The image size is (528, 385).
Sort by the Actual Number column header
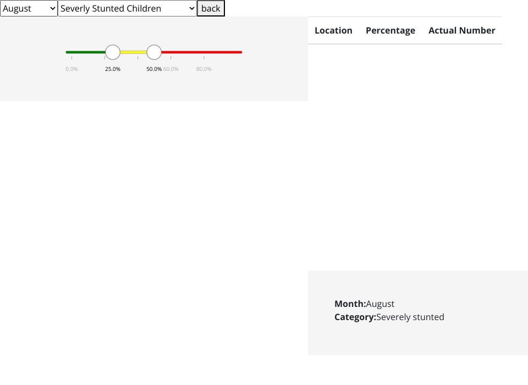point(461,31)
